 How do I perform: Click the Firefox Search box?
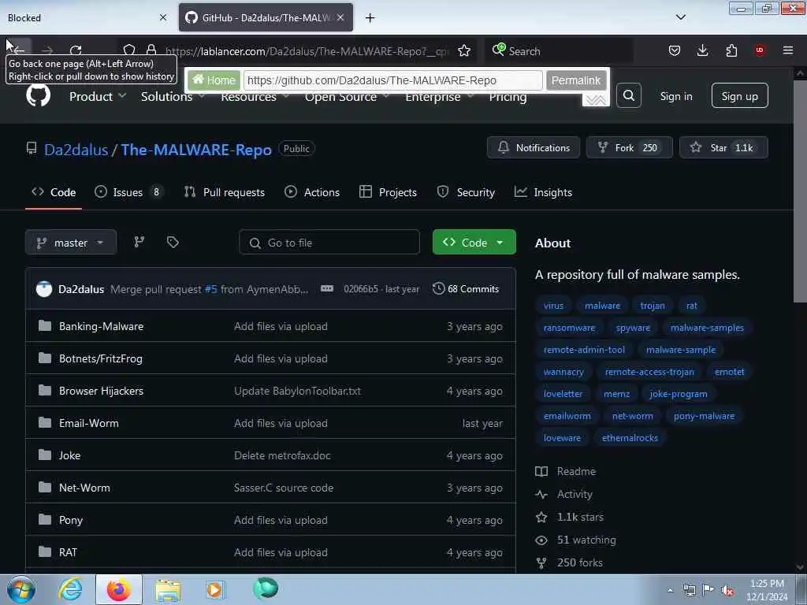(x=559, y=51)
